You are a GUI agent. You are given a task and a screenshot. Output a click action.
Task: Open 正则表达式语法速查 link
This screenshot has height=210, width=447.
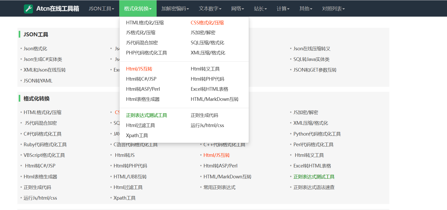[314, 187]
